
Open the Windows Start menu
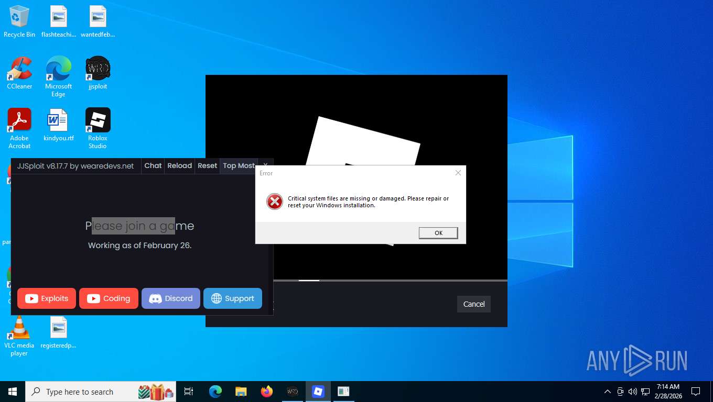click(x=13, y=392)
